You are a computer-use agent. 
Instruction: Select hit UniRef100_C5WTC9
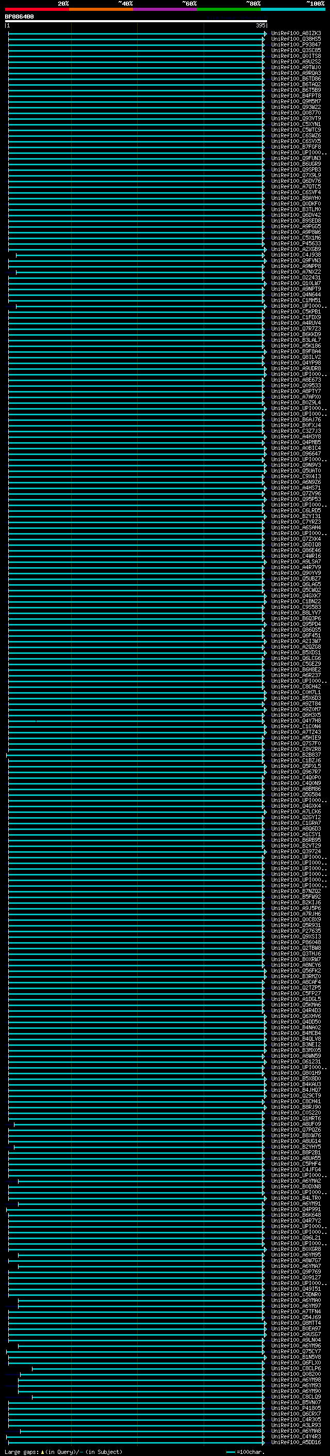296,130
